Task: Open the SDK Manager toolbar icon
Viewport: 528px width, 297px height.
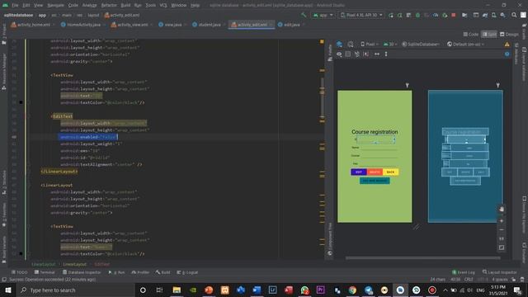Action: 502,15
